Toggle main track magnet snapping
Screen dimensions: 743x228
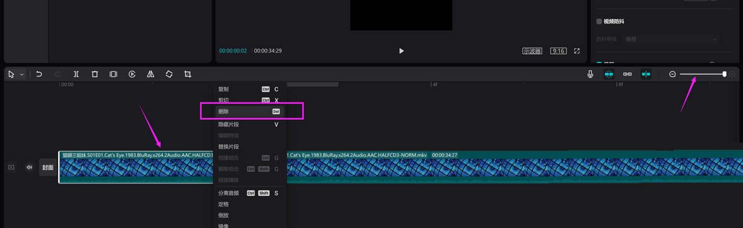pos(609,74)
